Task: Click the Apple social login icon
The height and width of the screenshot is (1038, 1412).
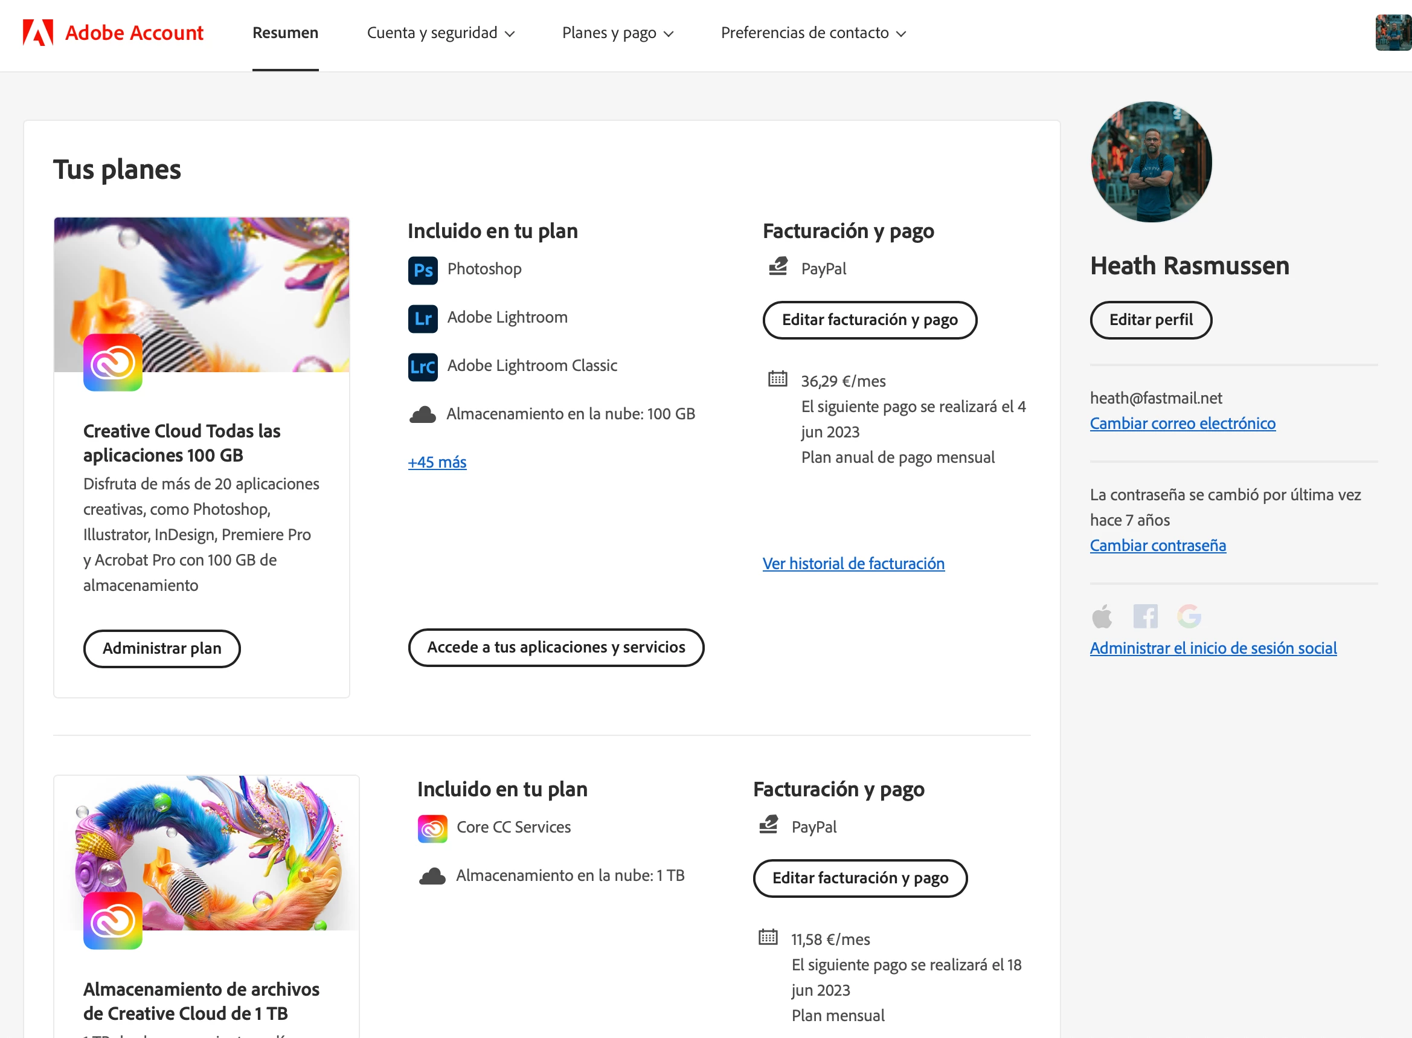Action: [x=1102, y=616]
